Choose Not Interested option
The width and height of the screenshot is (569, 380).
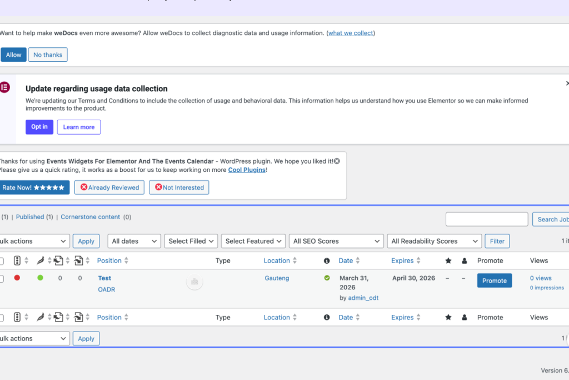pyautogui.click(x=179, y=187)
